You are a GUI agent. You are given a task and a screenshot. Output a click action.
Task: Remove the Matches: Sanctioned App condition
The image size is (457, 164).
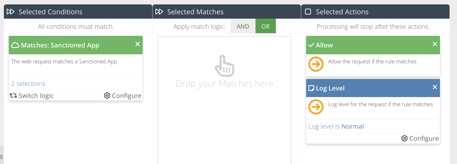pos(138,44)
